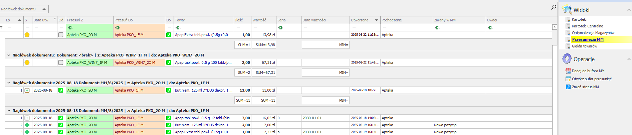Viewport: 632px width, 135px height.
Task: Click yellow status circle in Apap Extra row
Action: (27, 35)
